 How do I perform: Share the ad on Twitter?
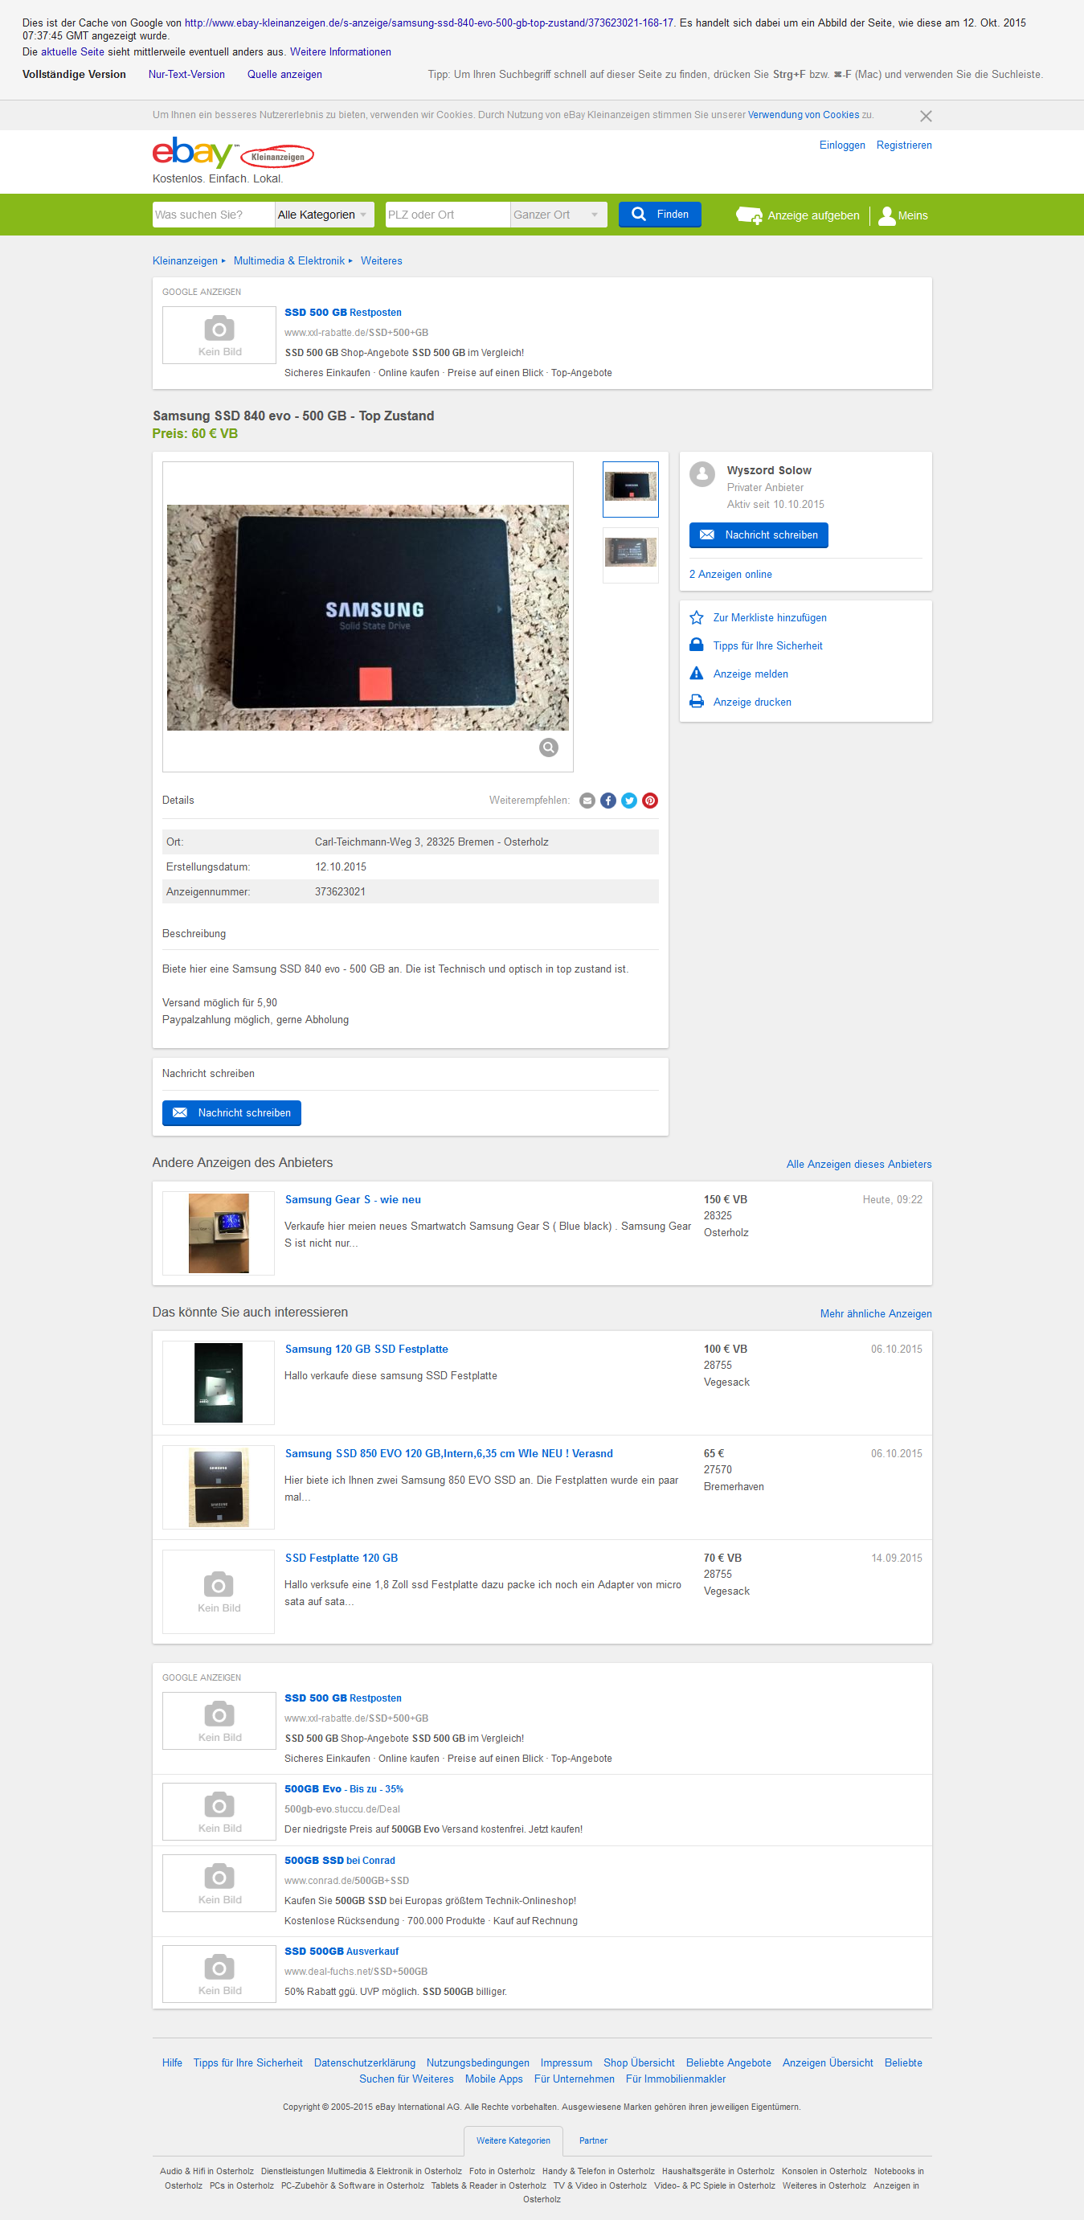pos(629,801)
